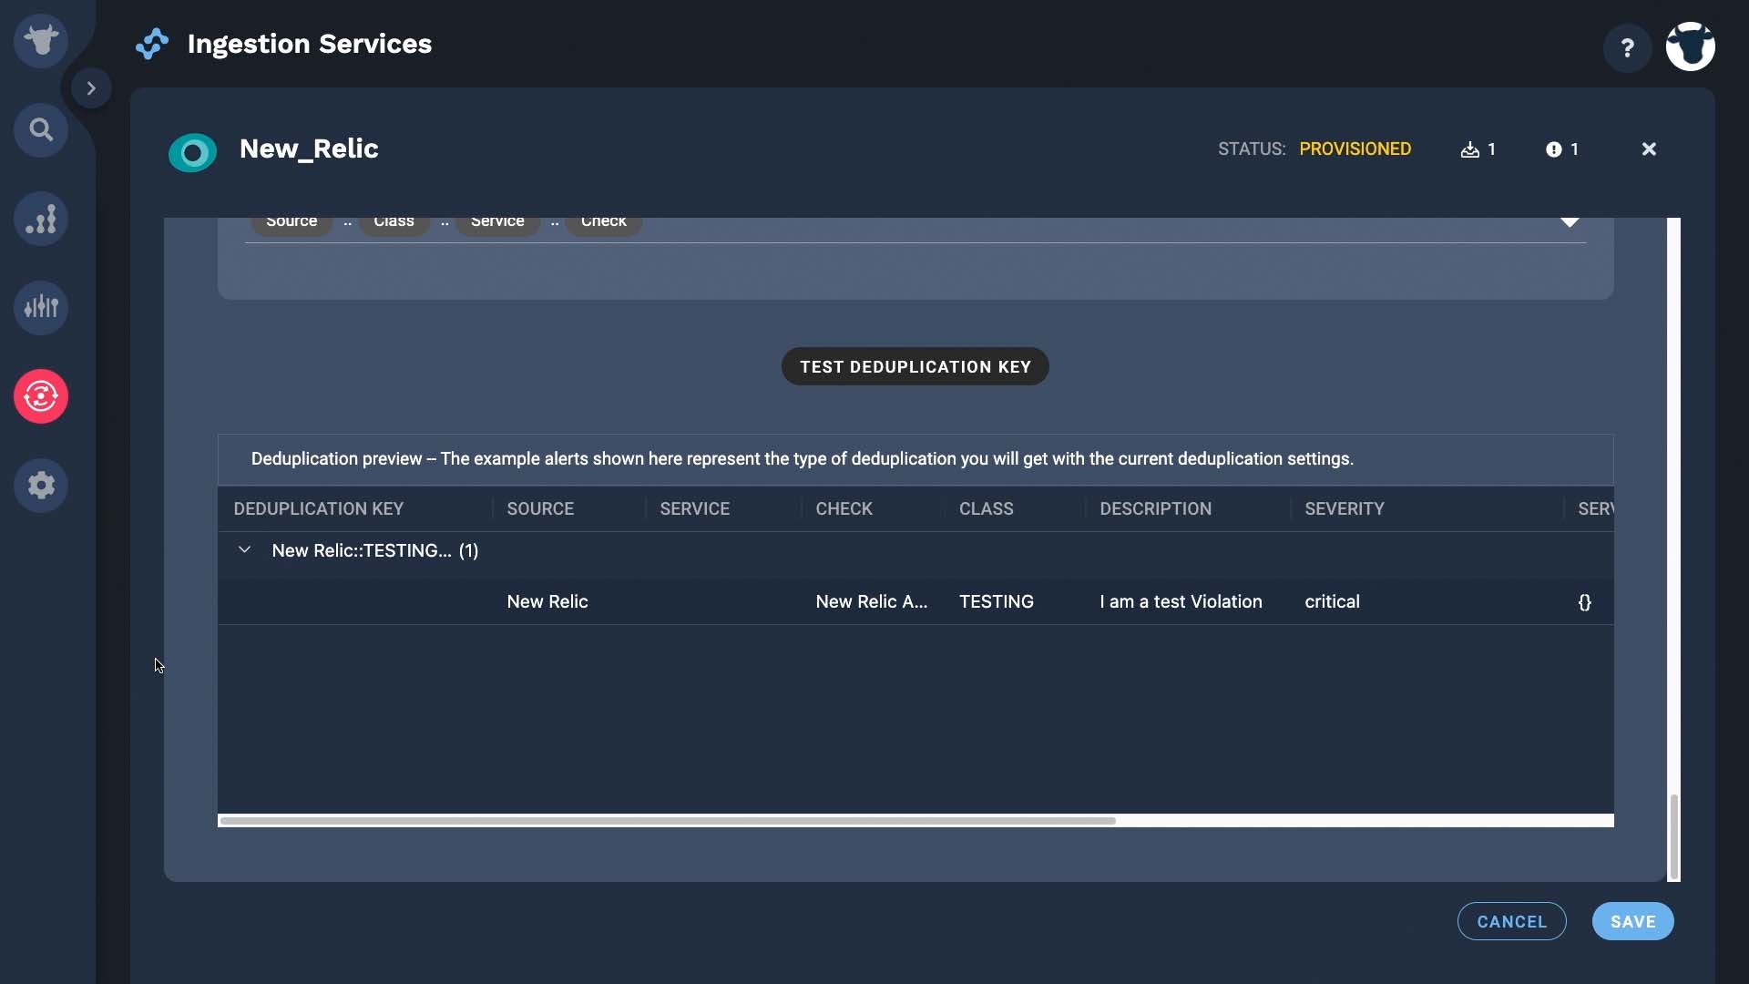Click the PROVISIONED status label
Viewport: 1749px width, 984px height.
[1355, 149]
